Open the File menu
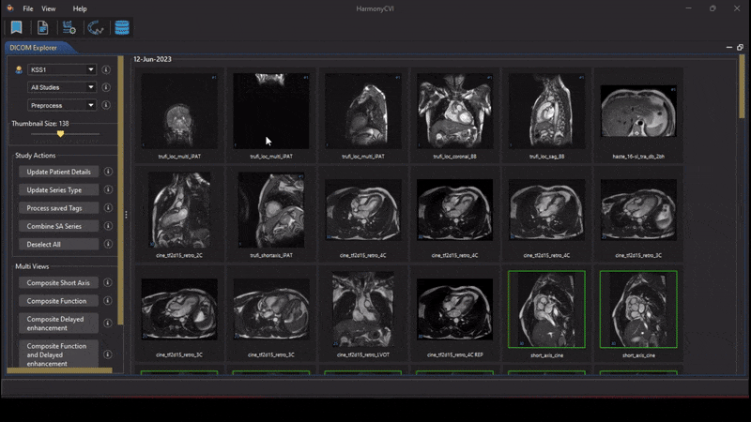Screen dimensions: 751x422 tap(28, 8)
